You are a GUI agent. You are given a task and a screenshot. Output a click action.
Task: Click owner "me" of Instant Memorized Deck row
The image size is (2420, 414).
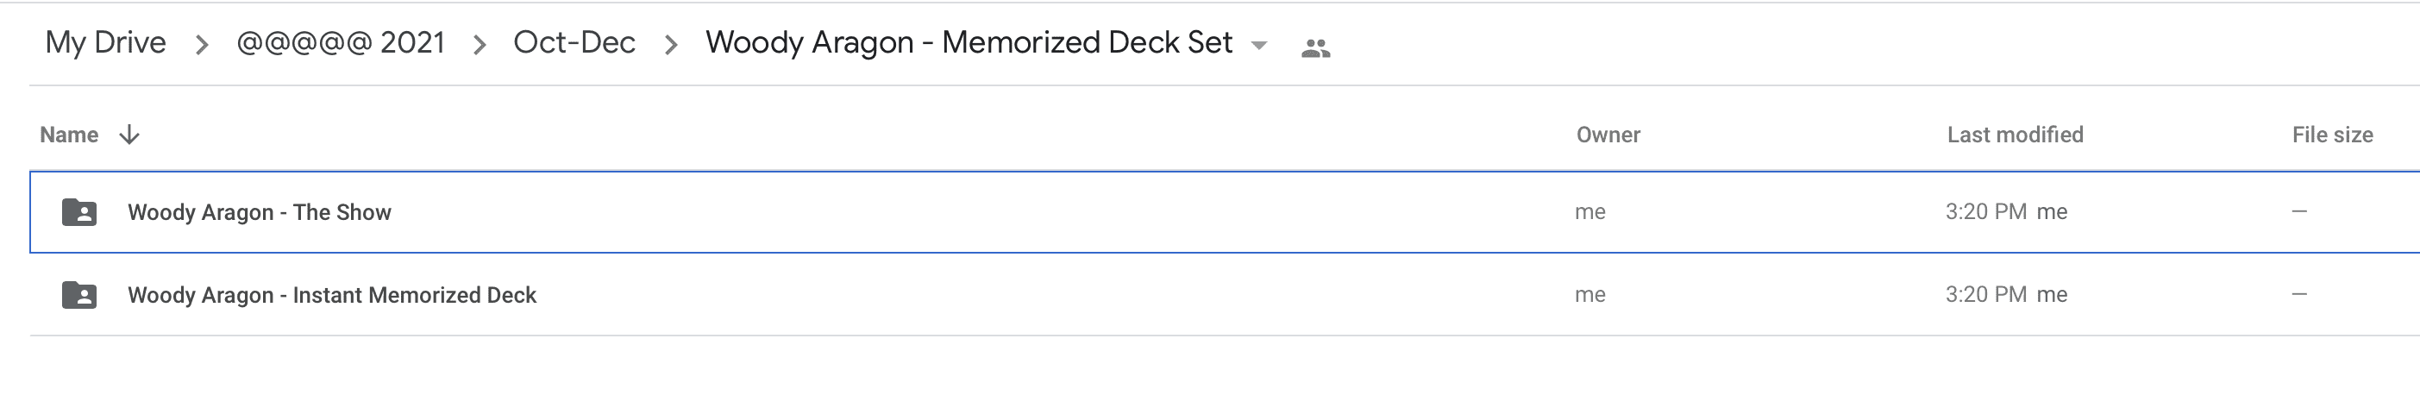click(x=1589, y=295)
